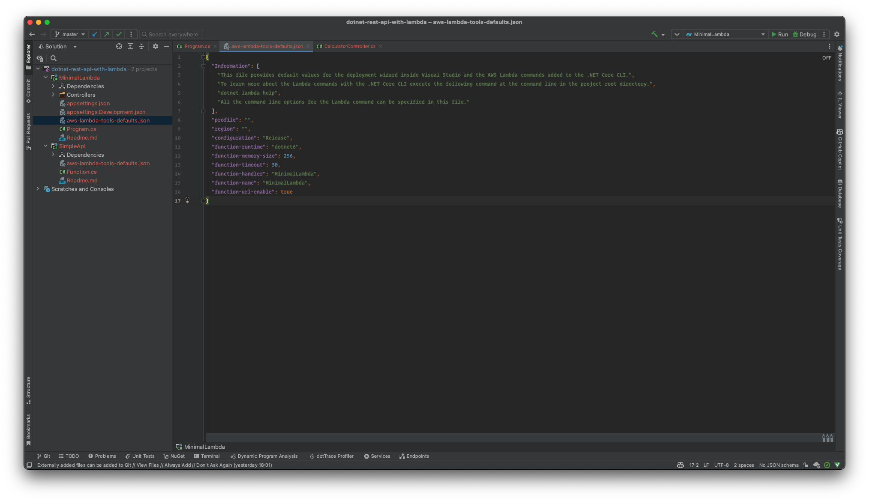Expand the Controllers folder node
The height and width of the screenshot is (501, 869).
coord(53,95)
